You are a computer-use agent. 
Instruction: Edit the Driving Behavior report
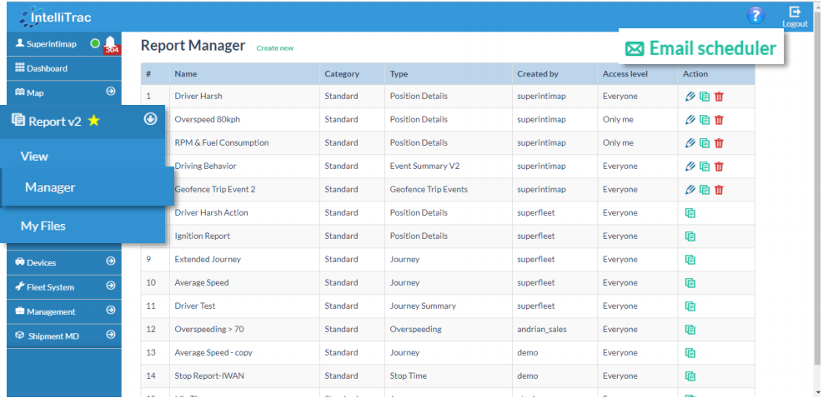coord(690,167)
